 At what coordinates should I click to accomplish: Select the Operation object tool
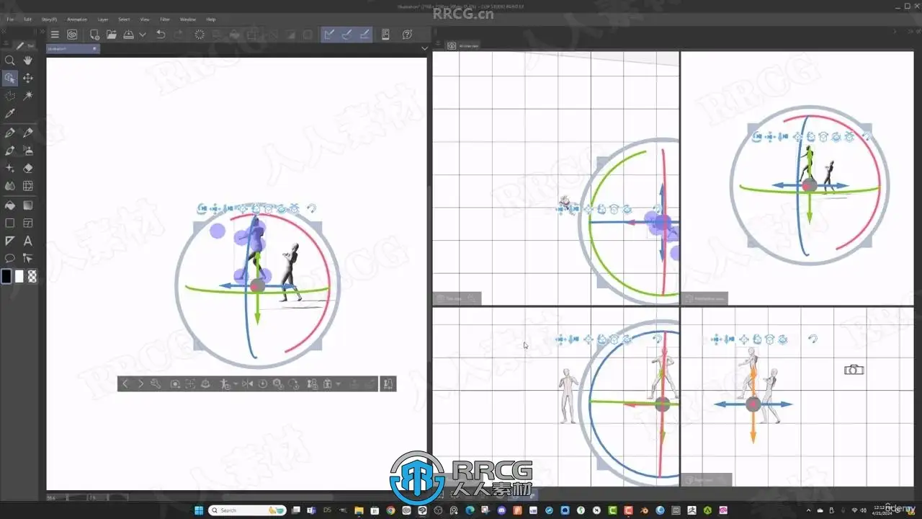tap(10, 78)
